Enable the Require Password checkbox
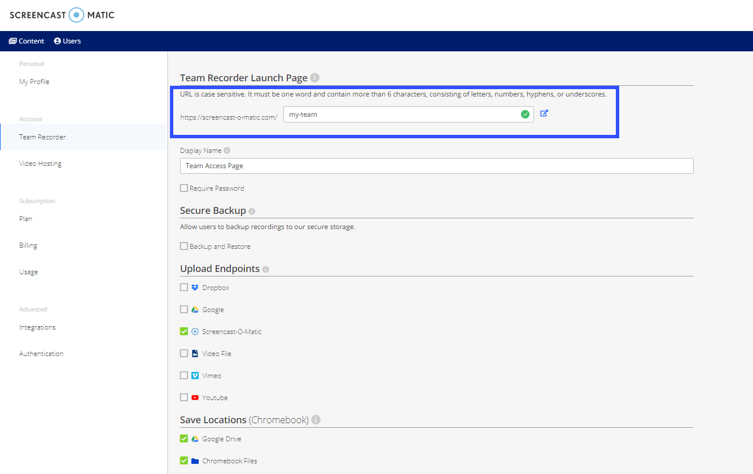753x474 pixels. [x=184, y=188]
